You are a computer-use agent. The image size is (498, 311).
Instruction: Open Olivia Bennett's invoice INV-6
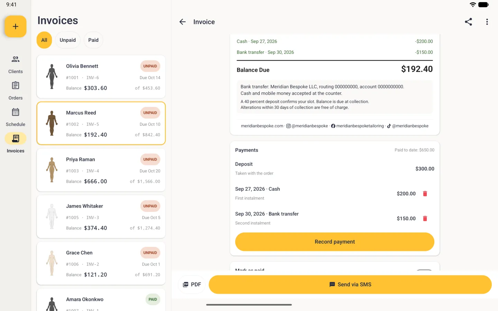(101, 77)
